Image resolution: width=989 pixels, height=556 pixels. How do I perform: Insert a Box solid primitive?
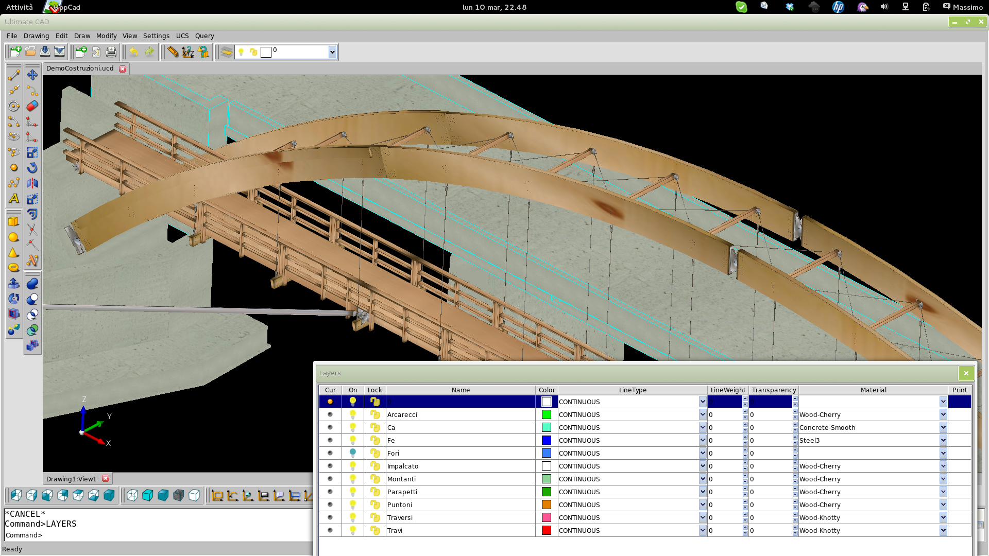pyautogui.click(x=14, y=221)
